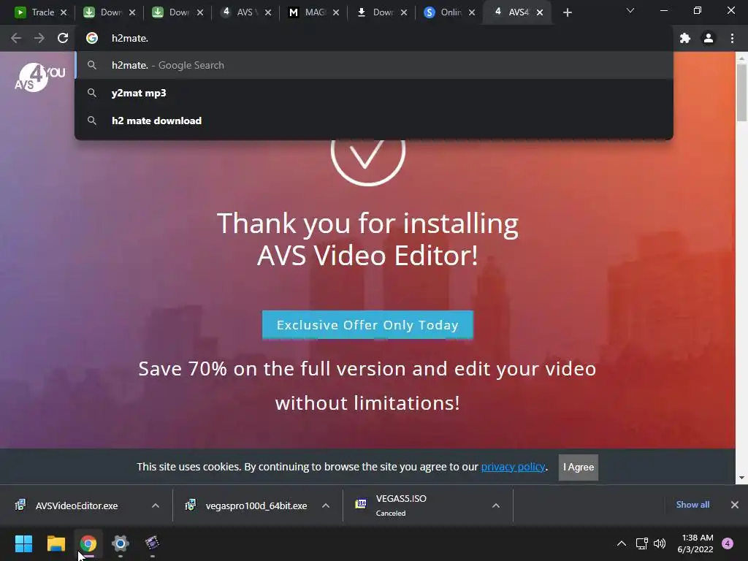
Task: Click the AVS4YOU logo
Action: [x=39, y=77]
